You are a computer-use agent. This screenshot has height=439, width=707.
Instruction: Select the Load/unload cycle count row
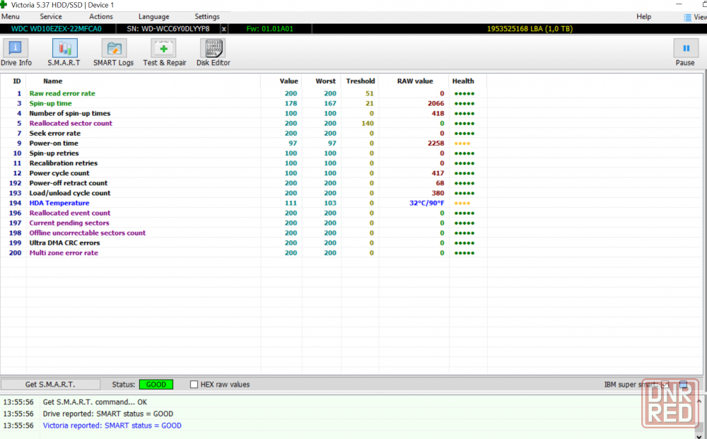point(243,193)
